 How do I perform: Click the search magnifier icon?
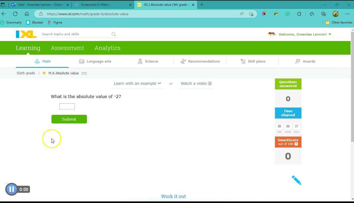(114, 34)
